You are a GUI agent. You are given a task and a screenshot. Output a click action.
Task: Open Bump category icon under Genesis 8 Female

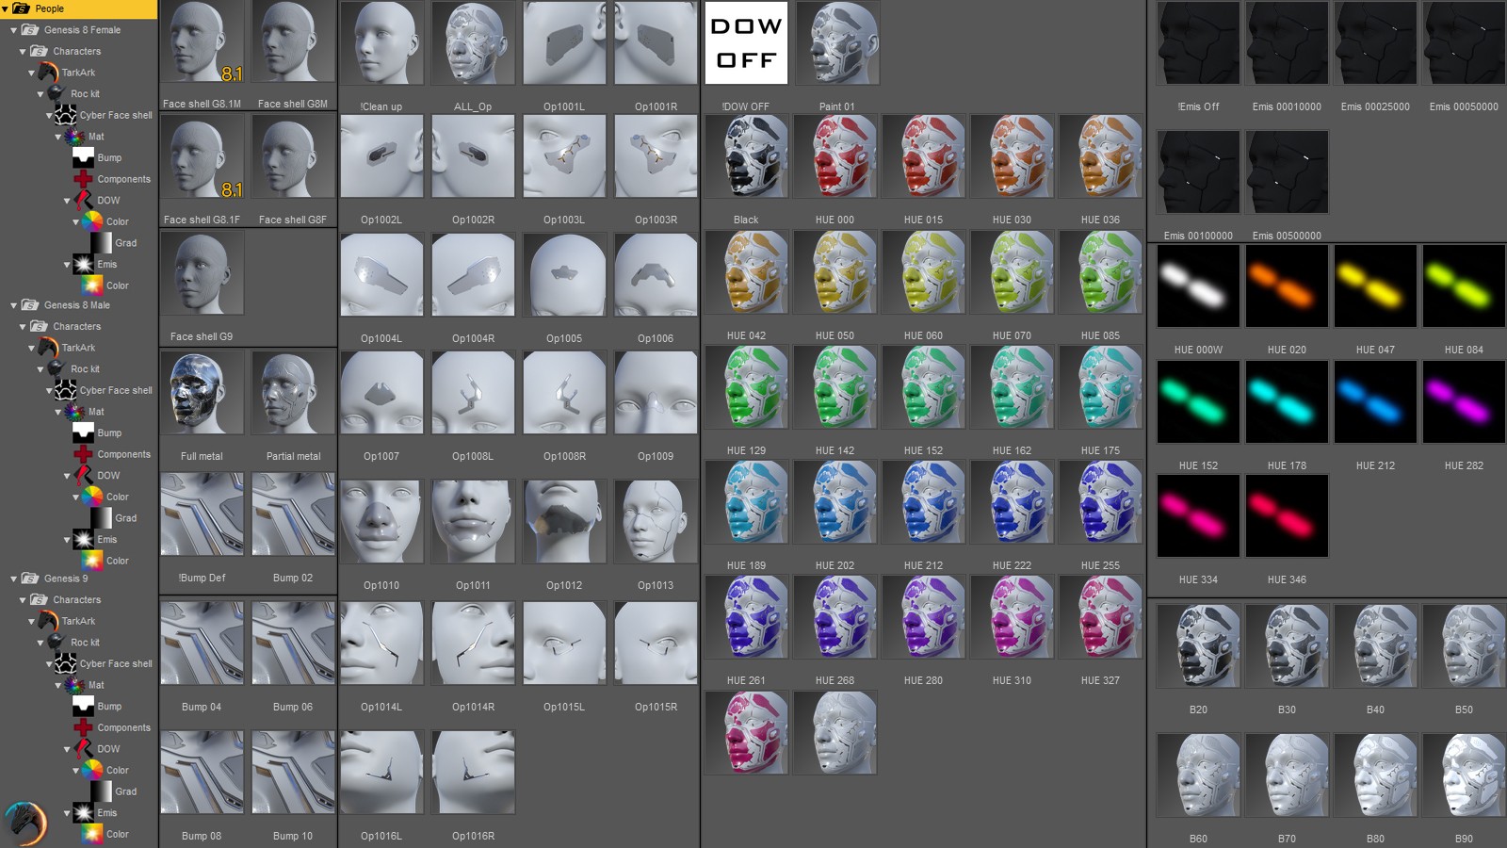[x=83, y=157]
